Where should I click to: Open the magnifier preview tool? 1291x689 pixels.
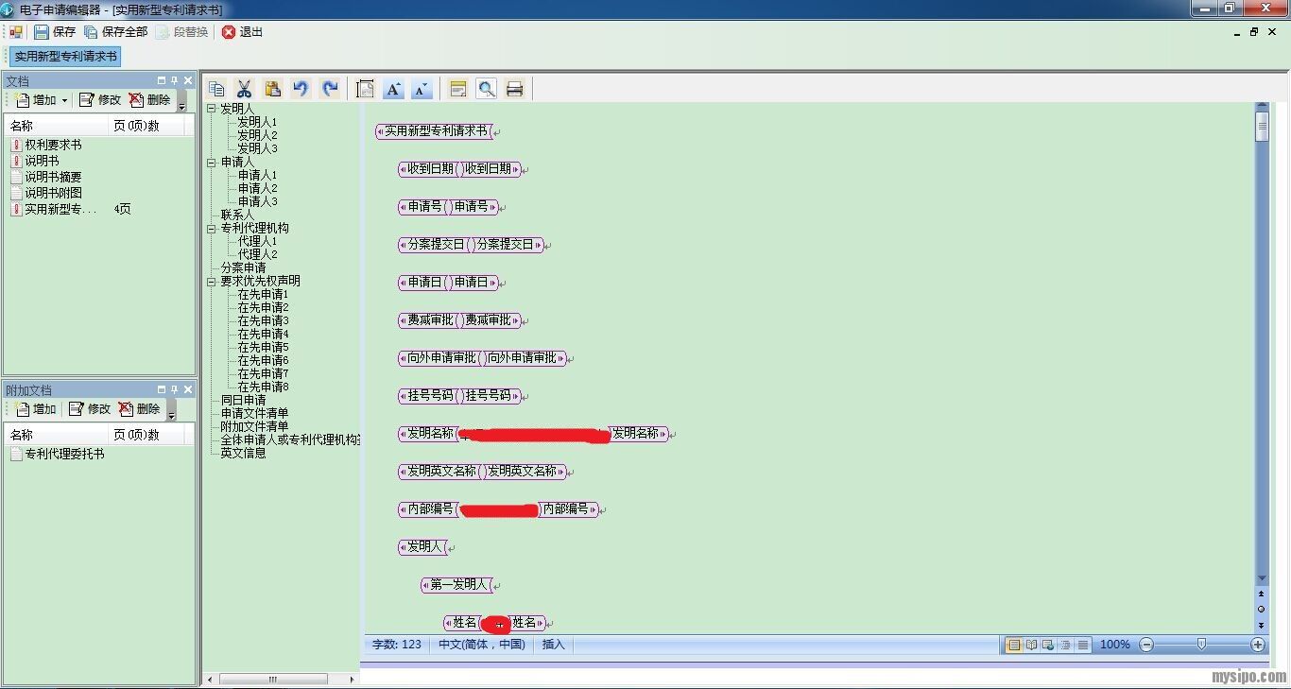(486, 89)
